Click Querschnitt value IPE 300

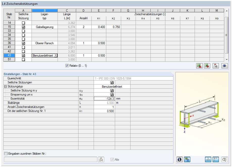(133, 79)
